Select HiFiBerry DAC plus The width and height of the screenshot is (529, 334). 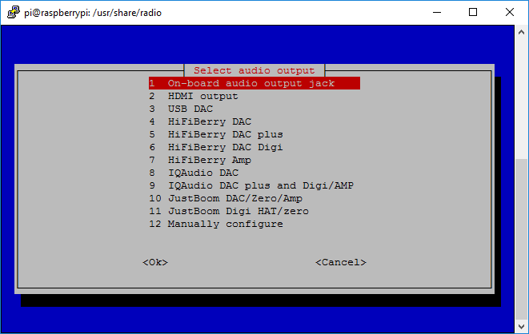tap(225, 134)
